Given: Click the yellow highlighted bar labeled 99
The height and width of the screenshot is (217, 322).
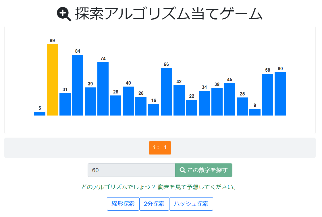Looking at the screenshot, I should pyautogui.click(x=52, y=80).
